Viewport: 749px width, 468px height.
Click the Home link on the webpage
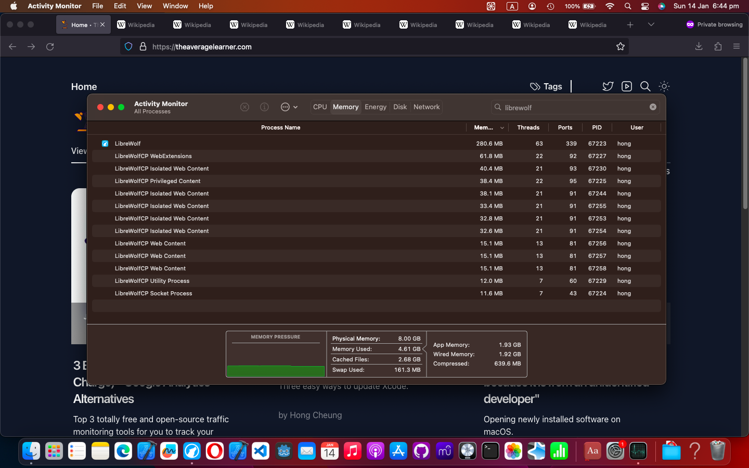(x=84, y=87)
